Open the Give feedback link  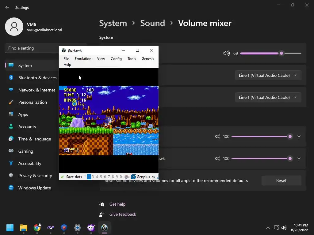[123, 214]
